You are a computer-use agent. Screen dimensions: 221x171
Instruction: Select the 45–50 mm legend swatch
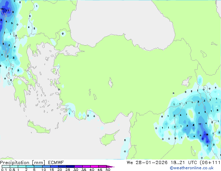point(102,166)
